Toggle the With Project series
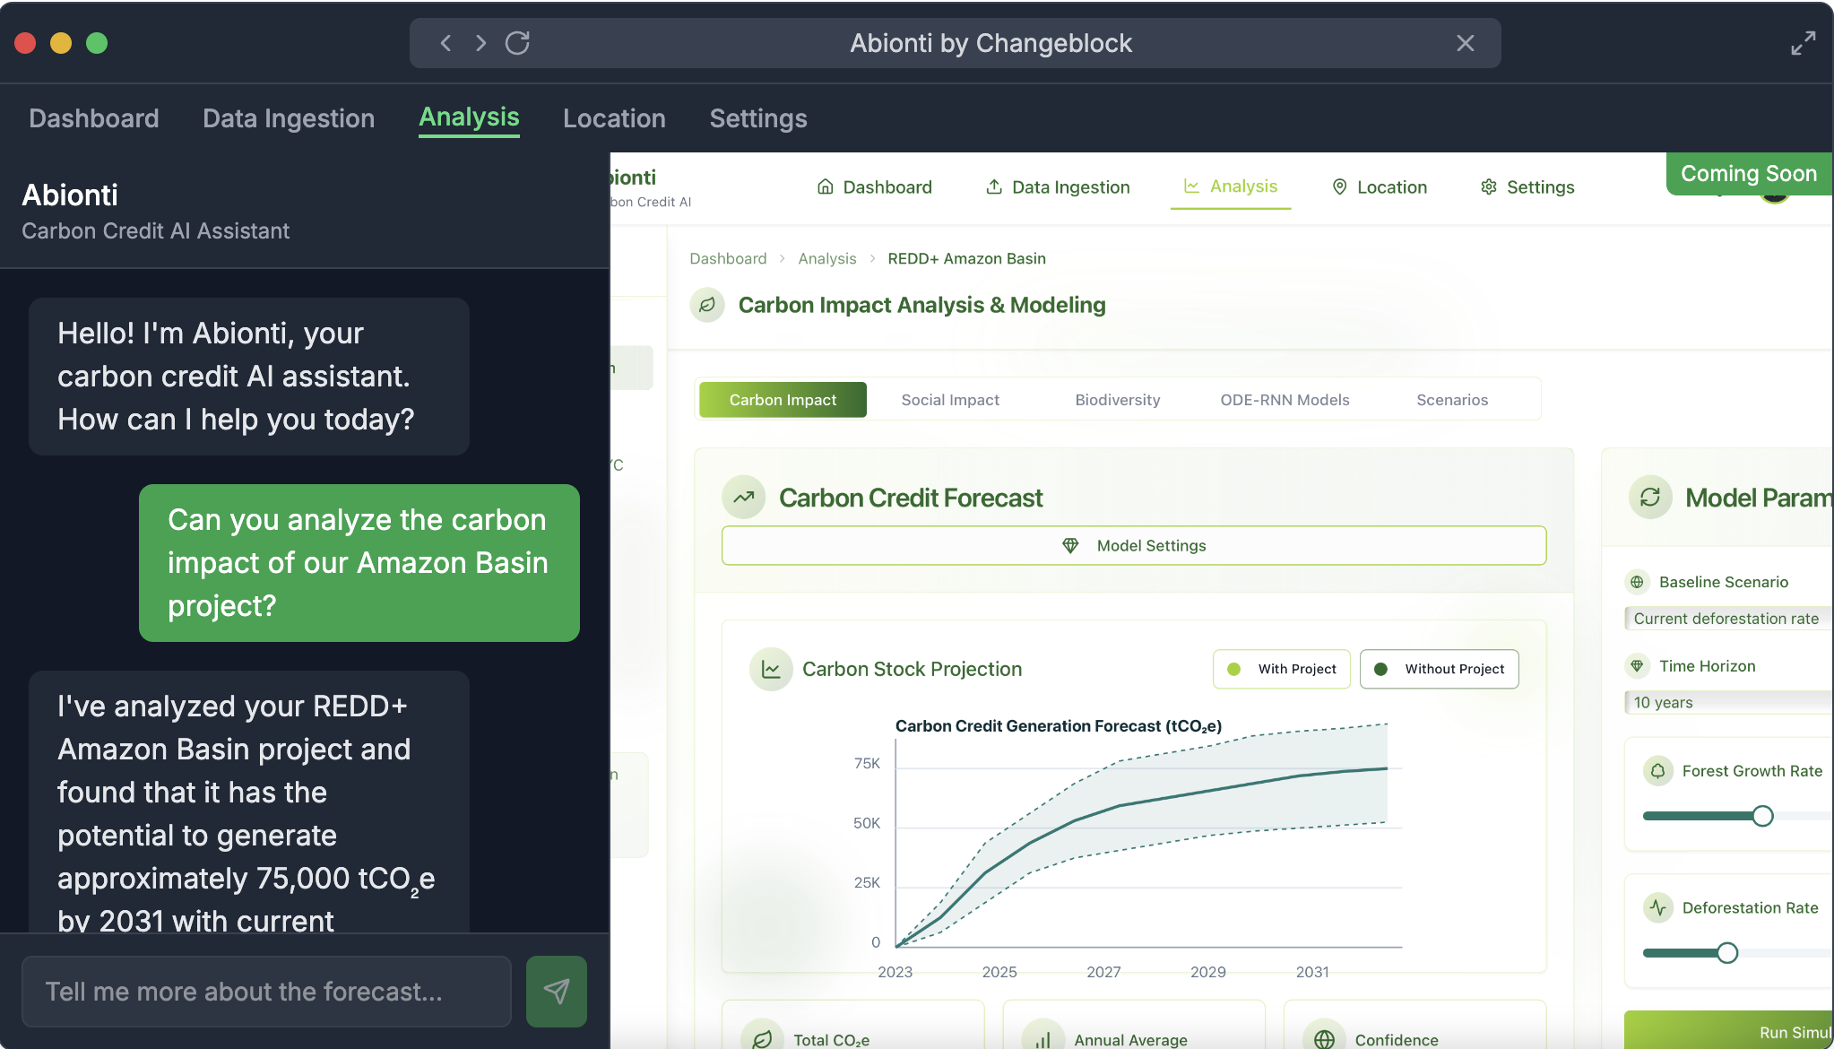 click(1282, 669)
